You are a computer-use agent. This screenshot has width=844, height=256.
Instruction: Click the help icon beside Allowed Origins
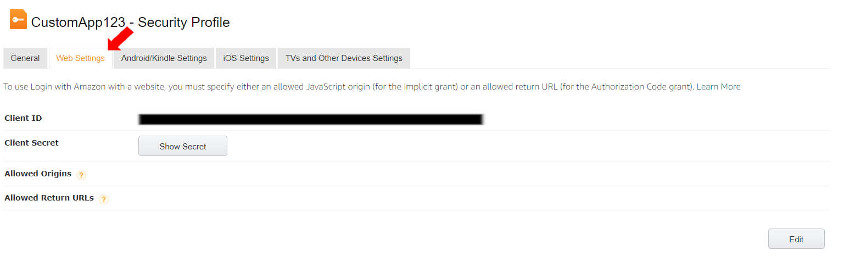[x=81, y=175]
